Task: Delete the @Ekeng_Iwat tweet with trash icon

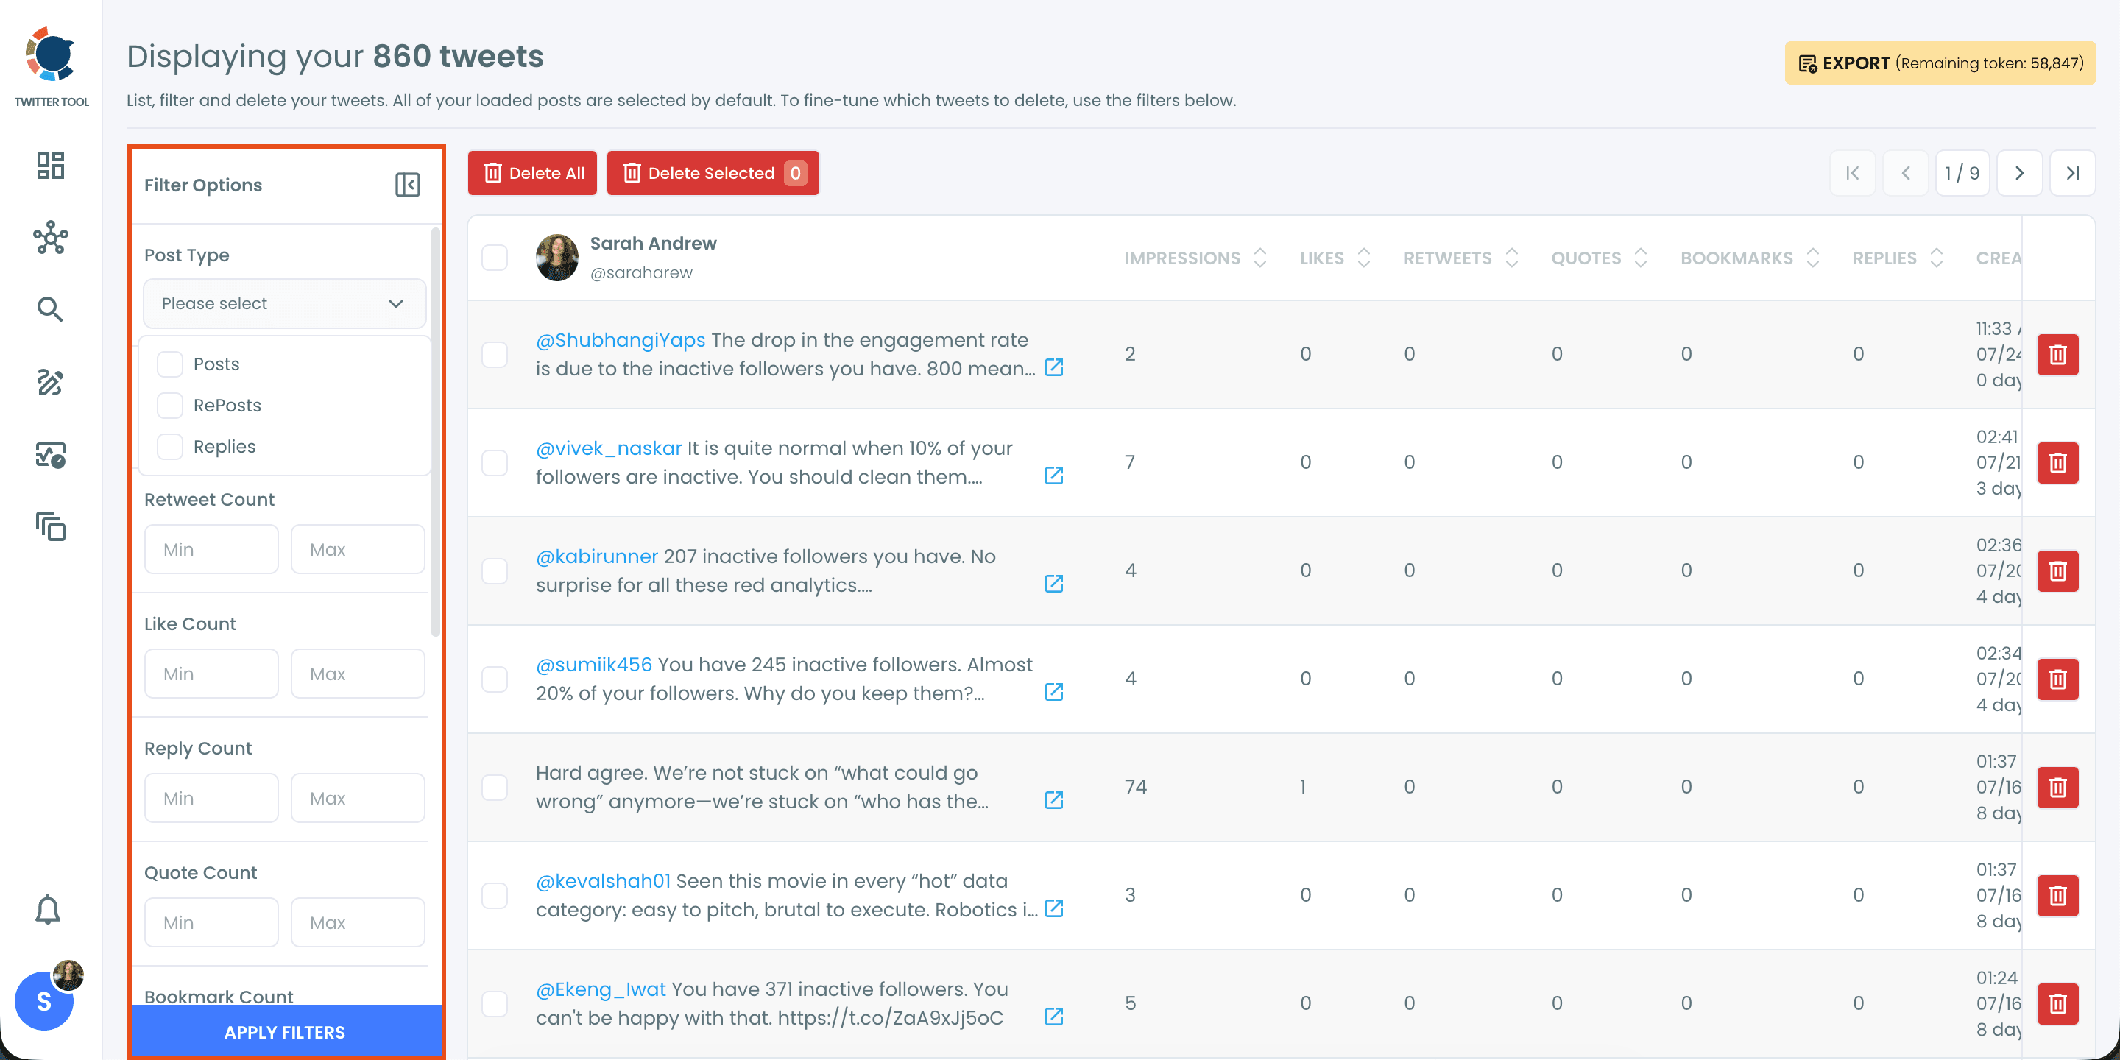Action: (x=2057, y=1004)
